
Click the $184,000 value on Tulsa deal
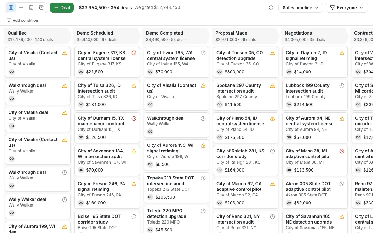point(96,105)
